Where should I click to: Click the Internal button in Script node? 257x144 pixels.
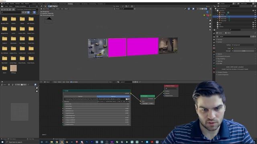pos(80,96)
